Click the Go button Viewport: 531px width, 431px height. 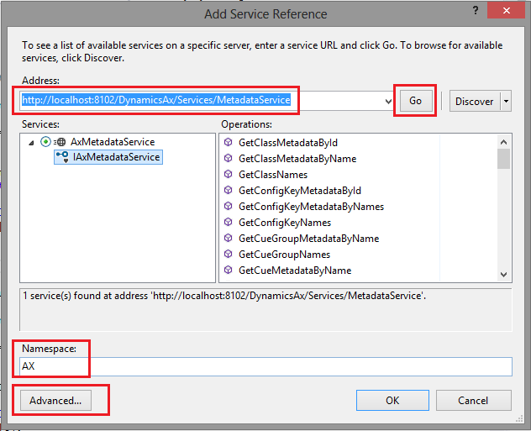(x=416, y=101)
